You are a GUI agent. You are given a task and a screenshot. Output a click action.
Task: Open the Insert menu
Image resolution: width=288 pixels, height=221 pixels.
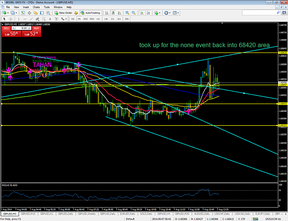26,7
